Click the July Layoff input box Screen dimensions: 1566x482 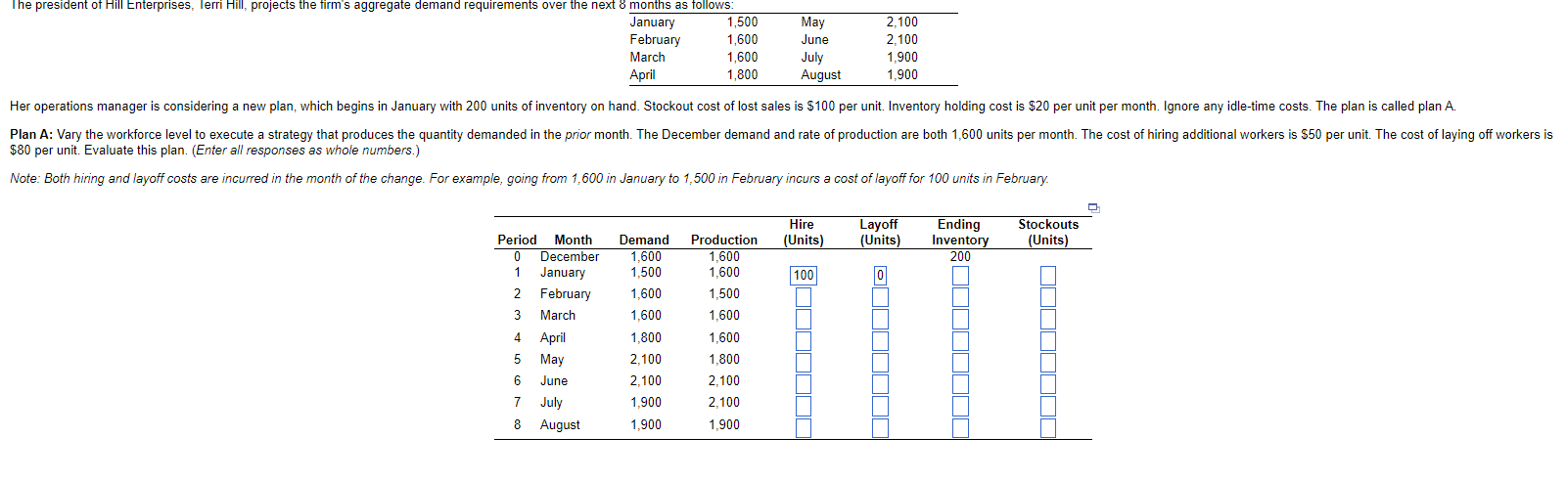(880, 406)
